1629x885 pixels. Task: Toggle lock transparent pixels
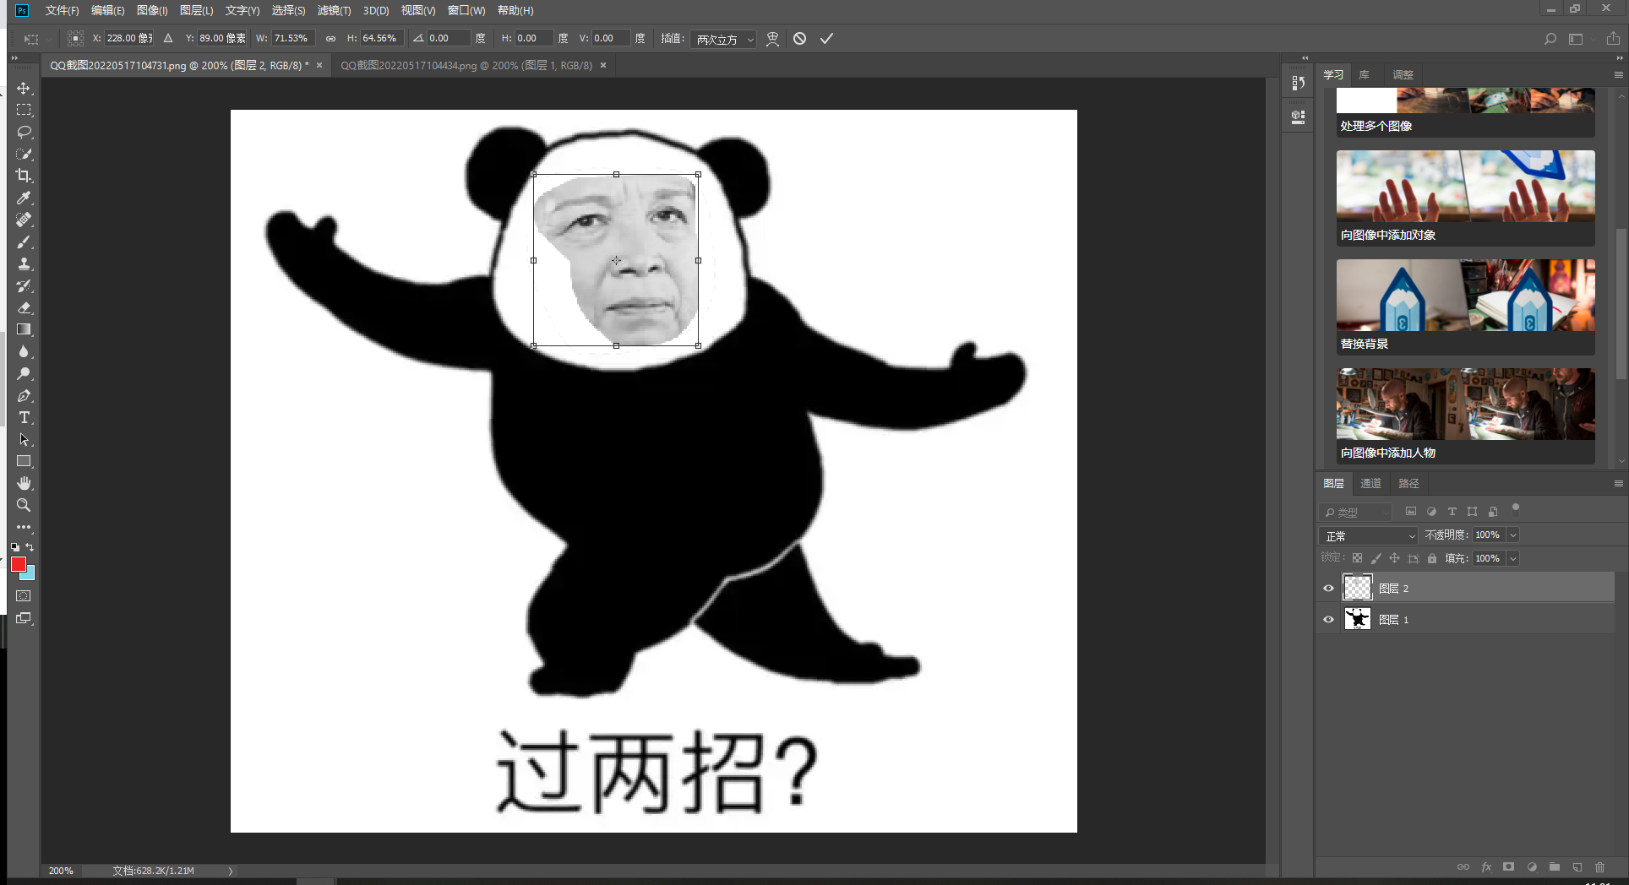coord(1357,558)
